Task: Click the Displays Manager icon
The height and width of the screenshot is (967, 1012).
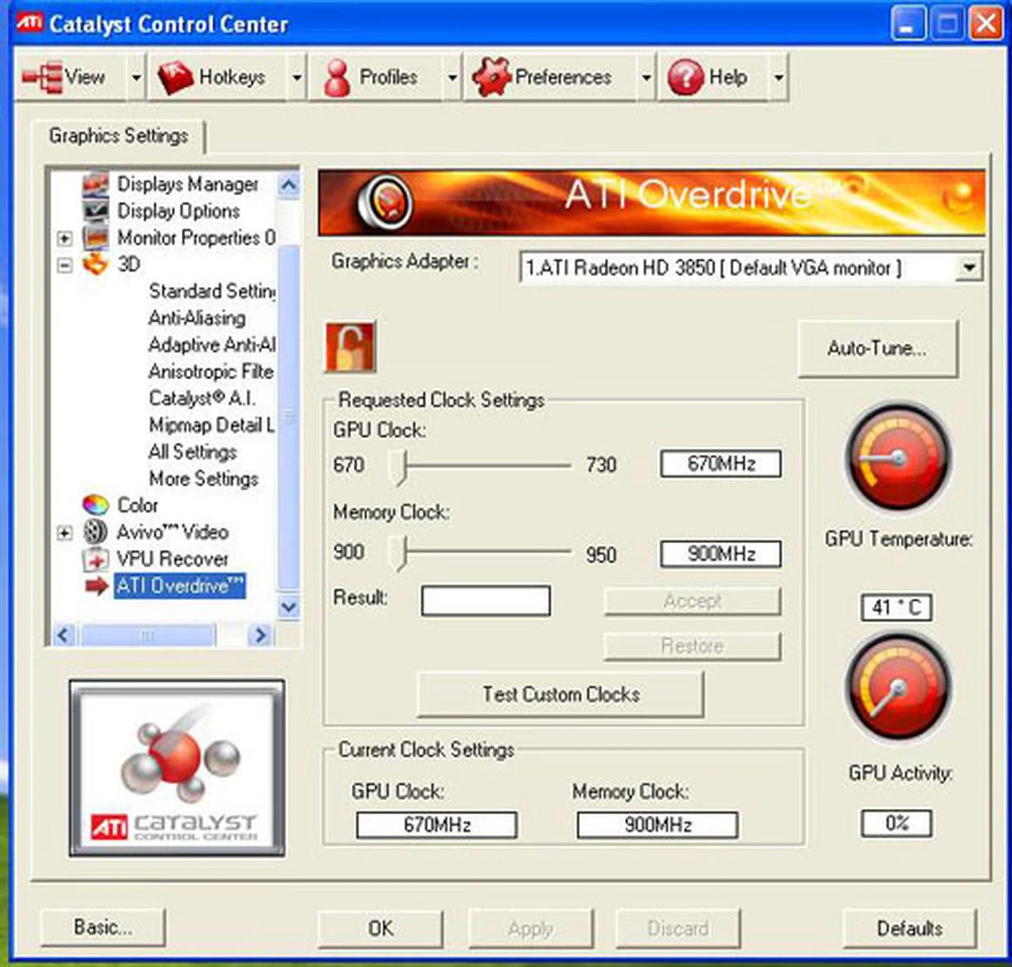Action: pos(95,184)
